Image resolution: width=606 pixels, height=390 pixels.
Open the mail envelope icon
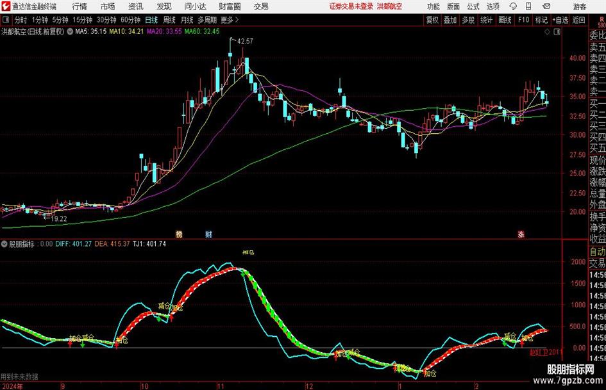tap(546, 6)
